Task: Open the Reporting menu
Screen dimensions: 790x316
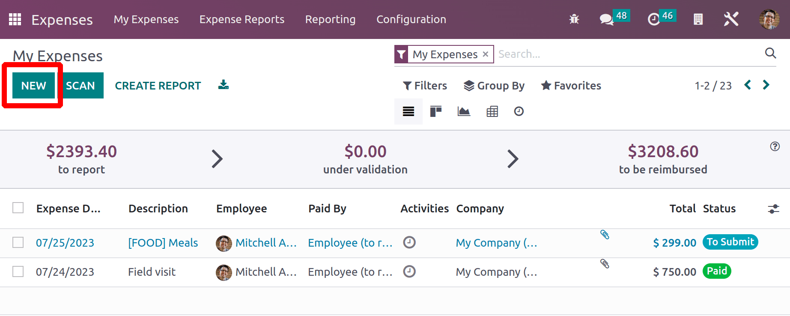Action: [330, 19]
